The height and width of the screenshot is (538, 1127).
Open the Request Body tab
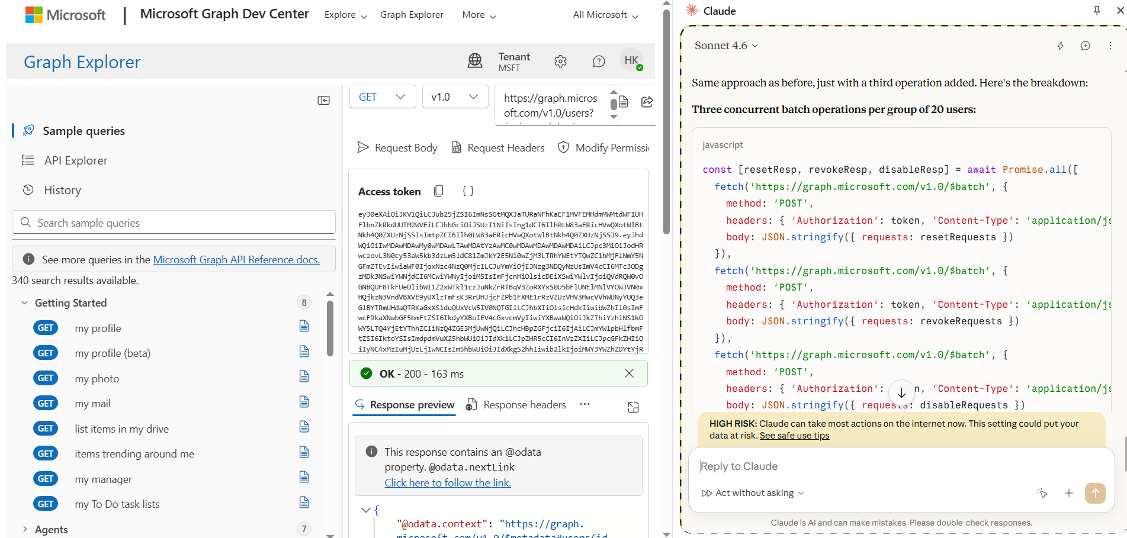click(x=397, y=147)
